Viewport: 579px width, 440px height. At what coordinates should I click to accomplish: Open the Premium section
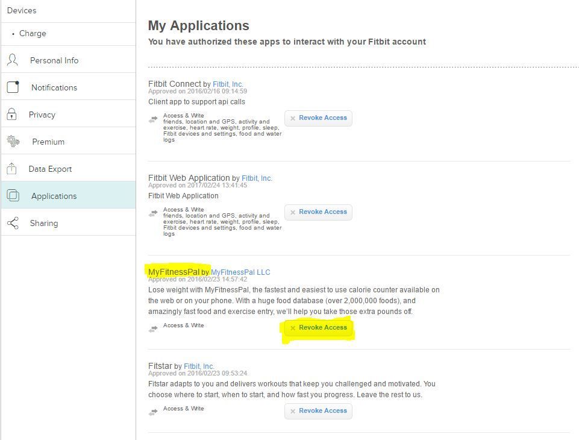pos(68,141)
